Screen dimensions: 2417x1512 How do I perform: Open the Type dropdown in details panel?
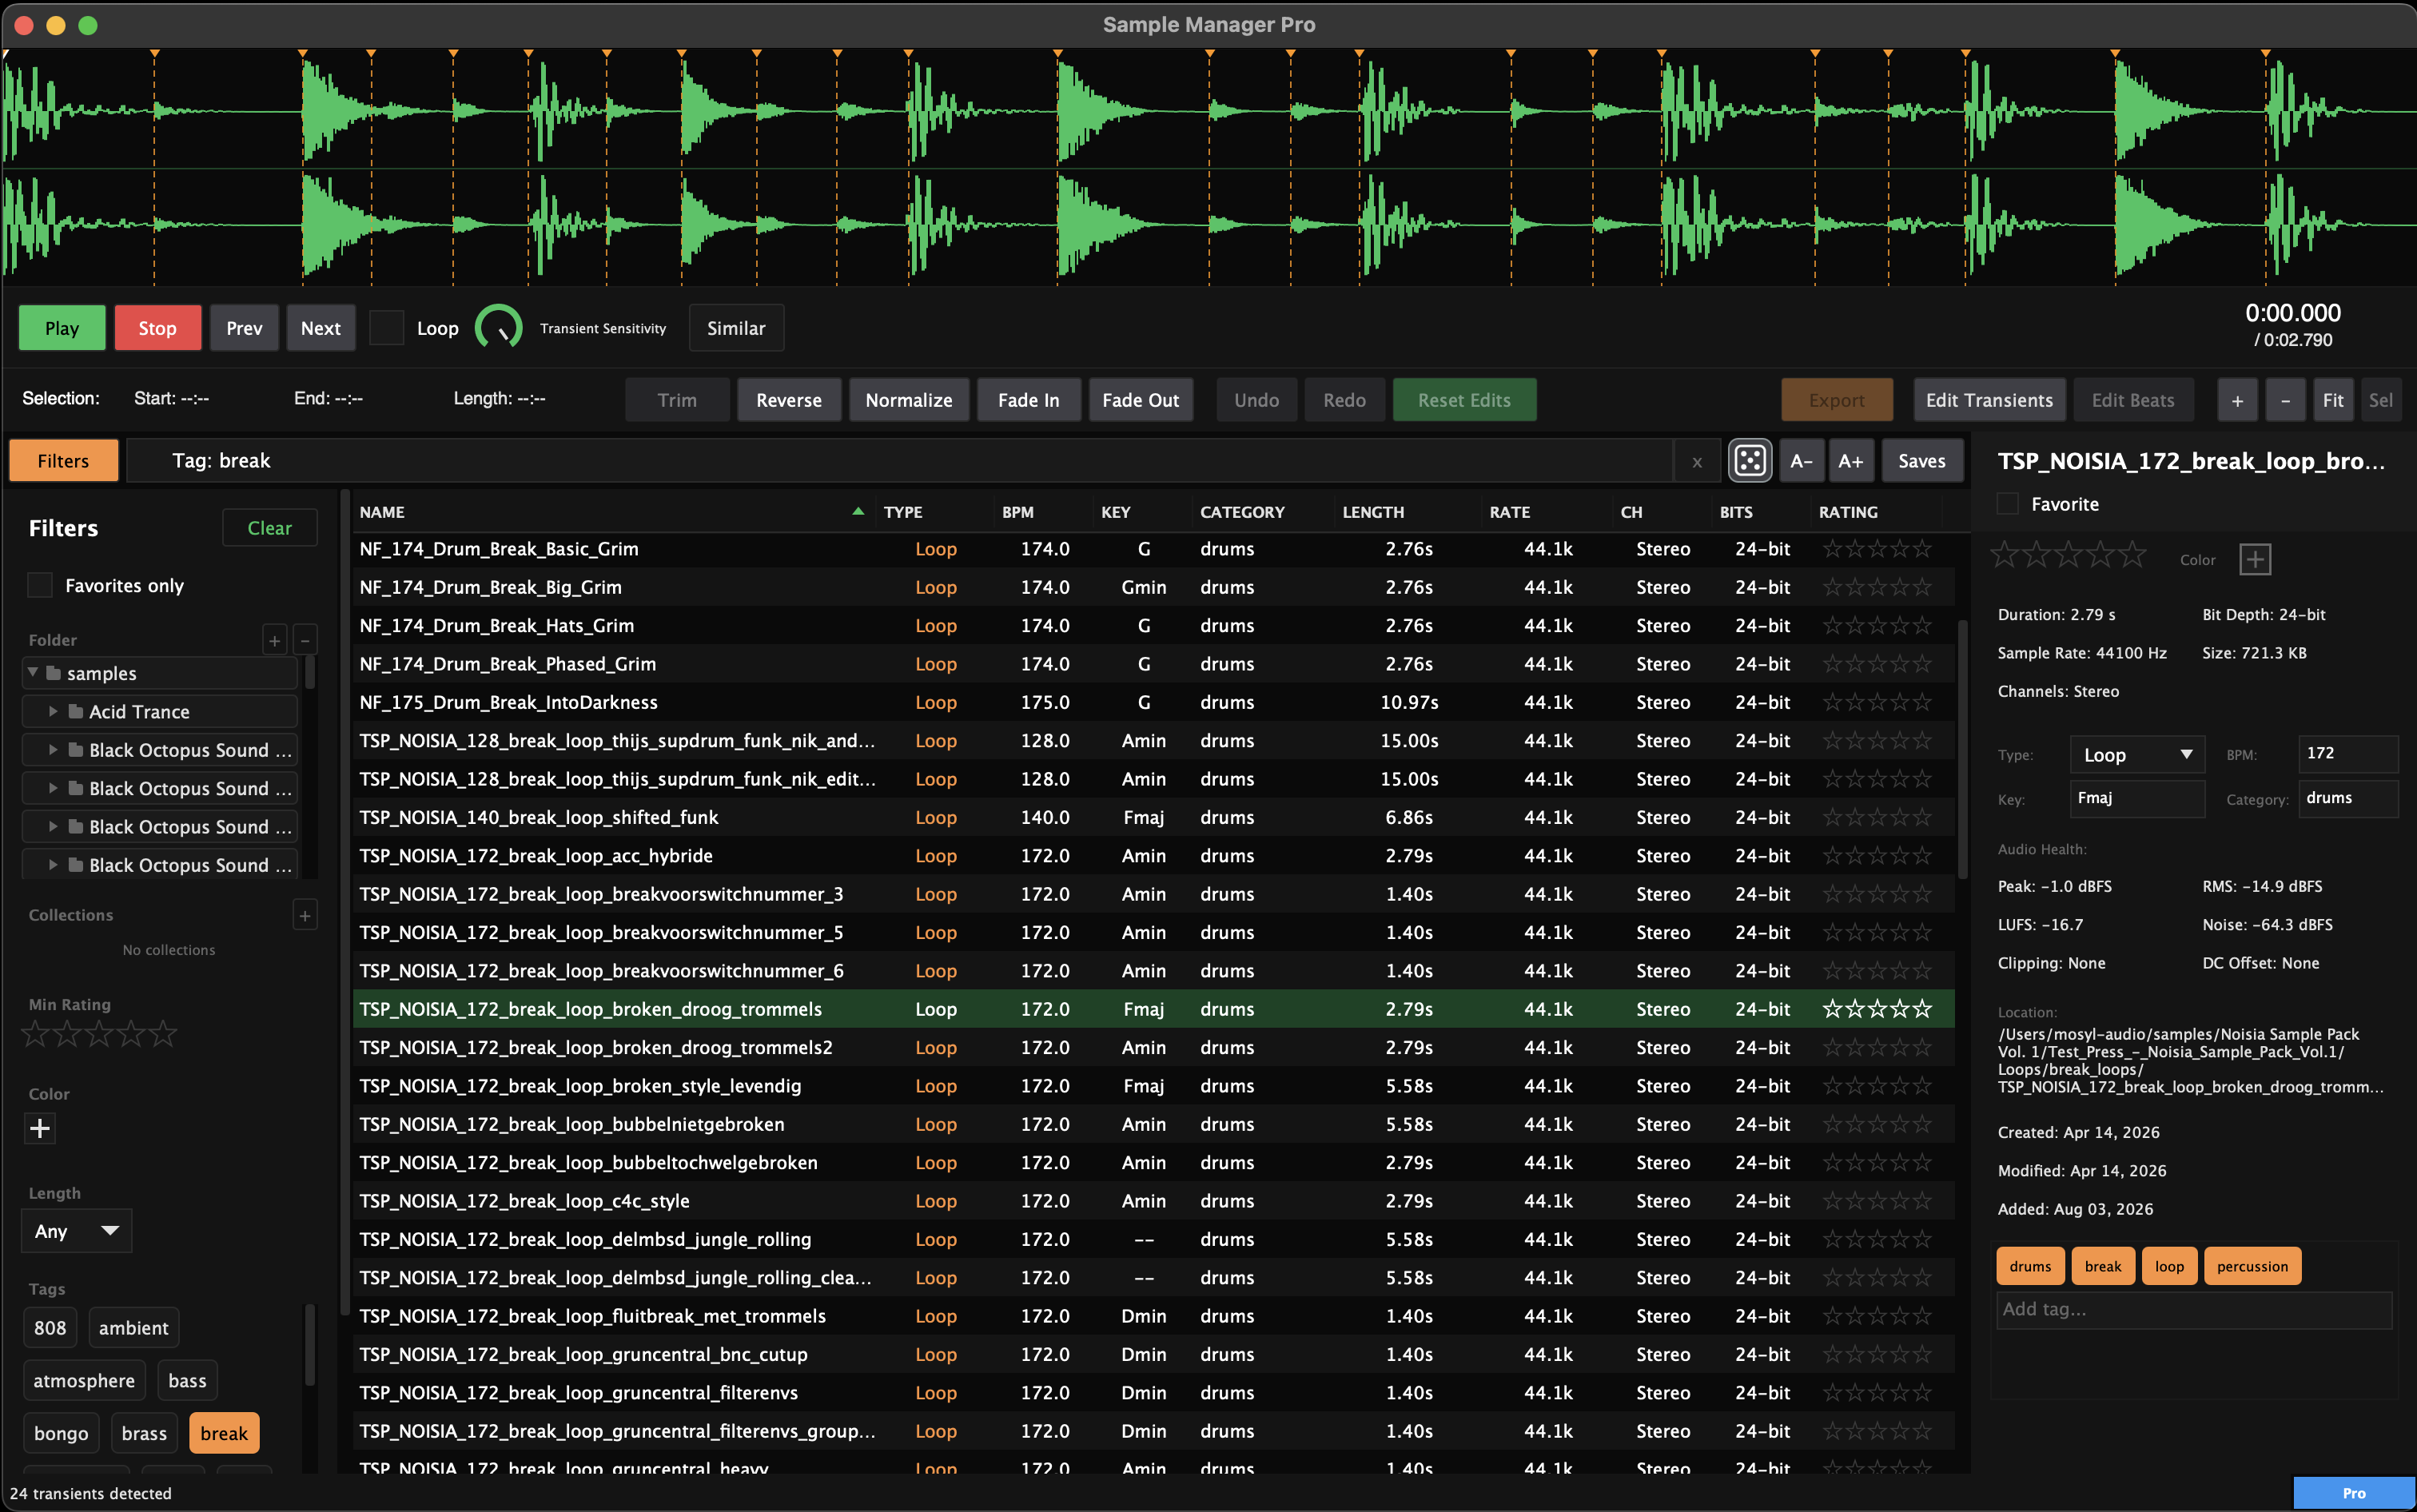pyautogui.click(x=2137, y=755)
